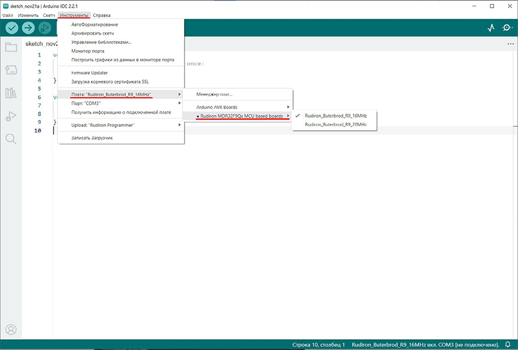Open the Boards Manager sidebar icon
This screenshot has height=350, width=518.
[x=11, y=70]
